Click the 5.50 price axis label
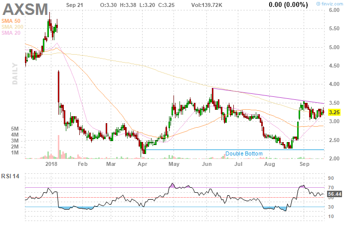 point(334,29)
